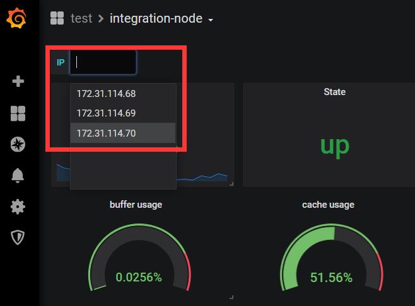Click the cache usage gauge at 51.56%
Screen dimensions: 415x306
point(332,264)
